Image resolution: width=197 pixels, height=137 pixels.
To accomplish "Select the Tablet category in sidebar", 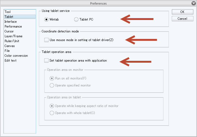I will pyautogui.click(x=9, y=17).
